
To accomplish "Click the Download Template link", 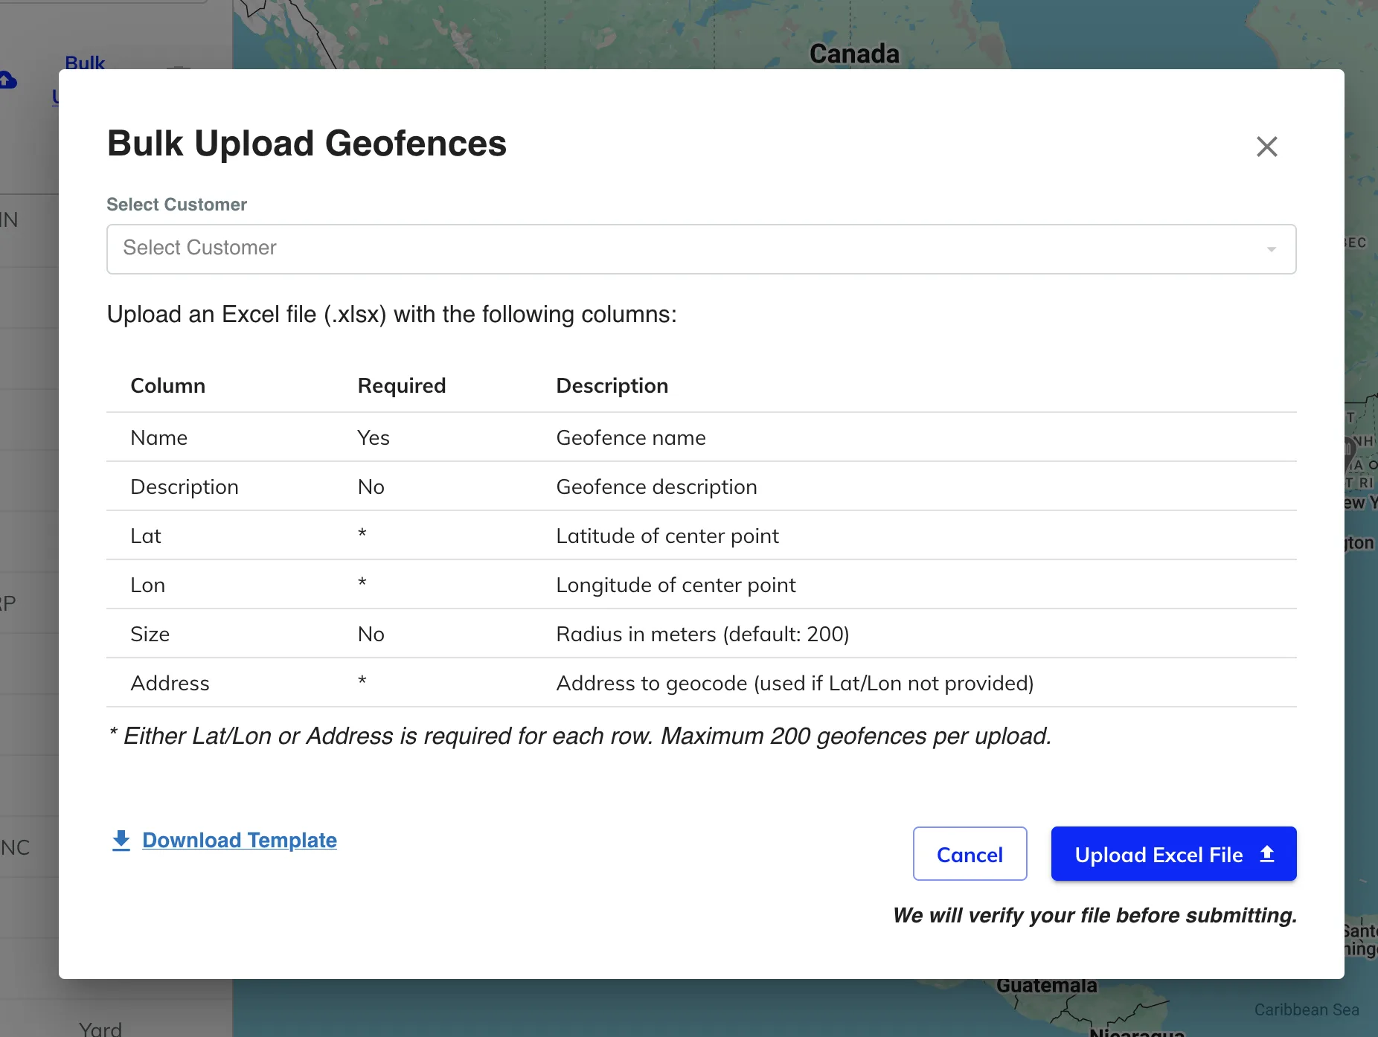I will (239, 840).
